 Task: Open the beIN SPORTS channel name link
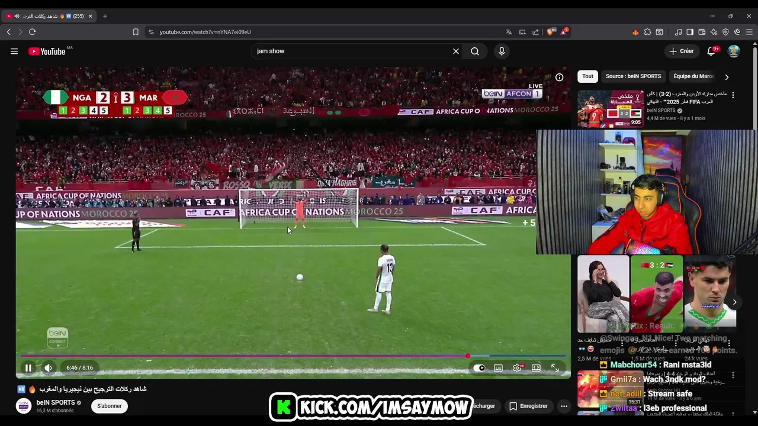coord(56,403)
